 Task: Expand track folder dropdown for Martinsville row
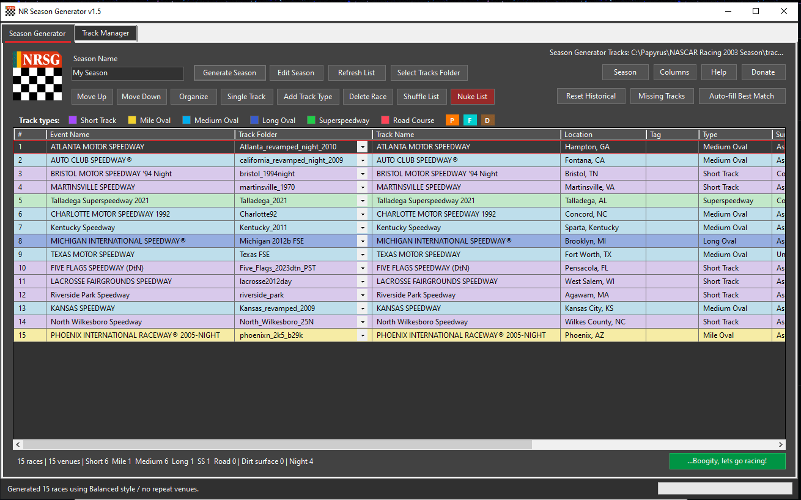pyautogui.click(x=363, y=187)
